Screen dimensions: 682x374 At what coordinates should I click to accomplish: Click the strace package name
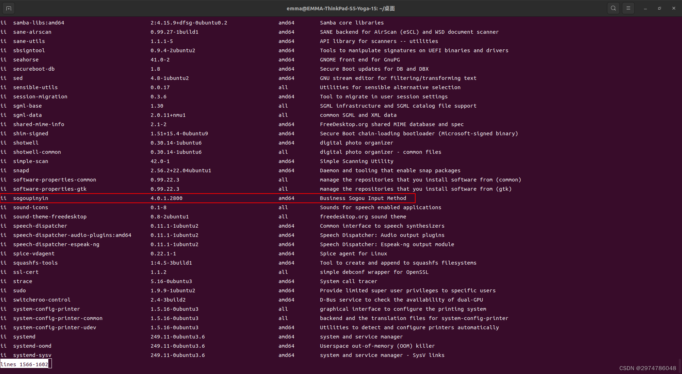coord(23,281)
